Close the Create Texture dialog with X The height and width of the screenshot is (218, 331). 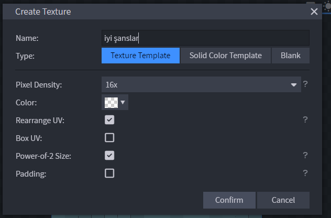click(x=314, y=11)
